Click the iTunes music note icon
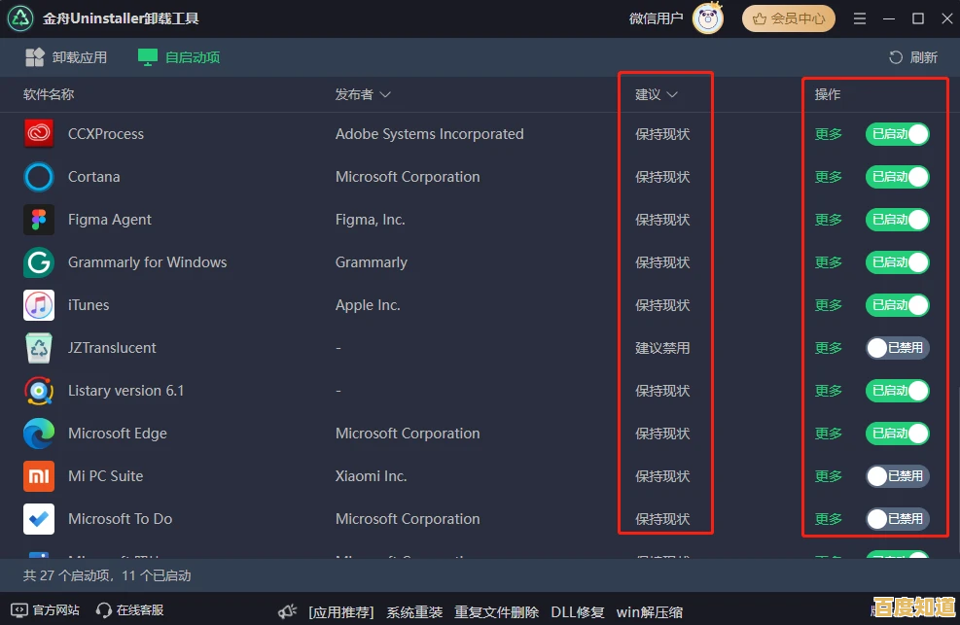The width and height of the screenshot is (960, 625). pos(39,305)
